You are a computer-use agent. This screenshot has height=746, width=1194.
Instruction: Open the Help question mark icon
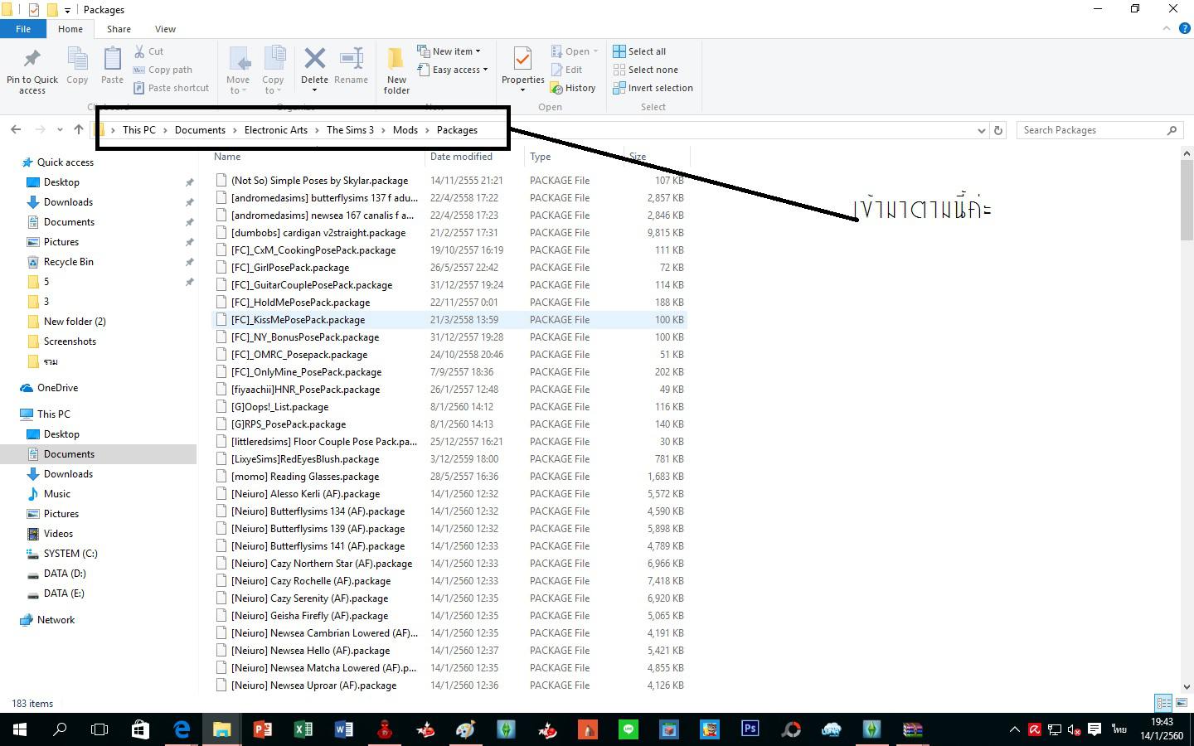point(1184,29)
